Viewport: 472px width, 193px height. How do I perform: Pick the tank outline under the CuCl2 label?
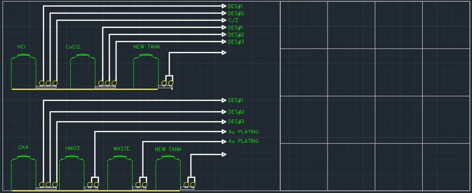click(83, 71)
